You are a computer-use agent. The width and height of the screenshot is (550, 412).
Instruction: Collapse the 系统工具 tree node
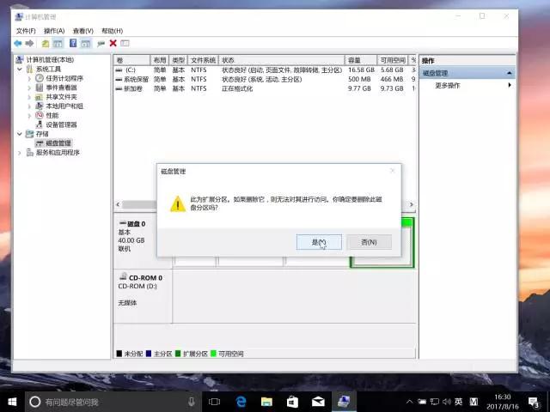pos(20,69)
